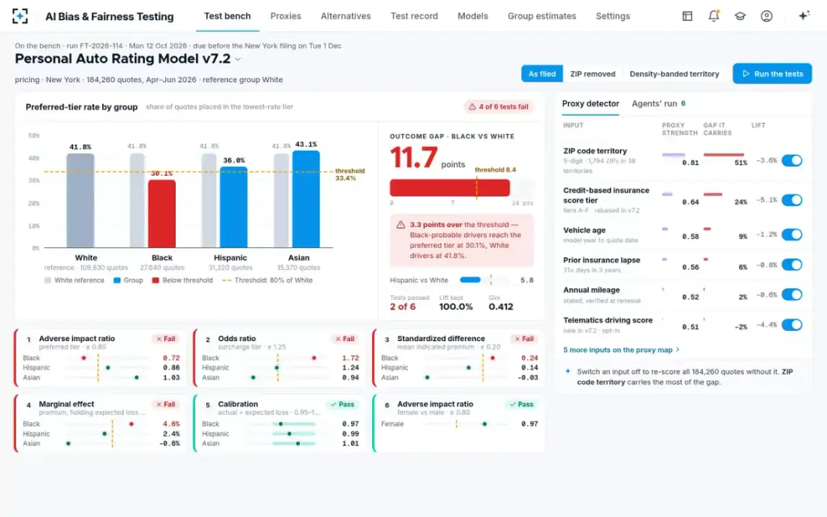Click the ZIP code territory proxy strength 0.81

690,163
